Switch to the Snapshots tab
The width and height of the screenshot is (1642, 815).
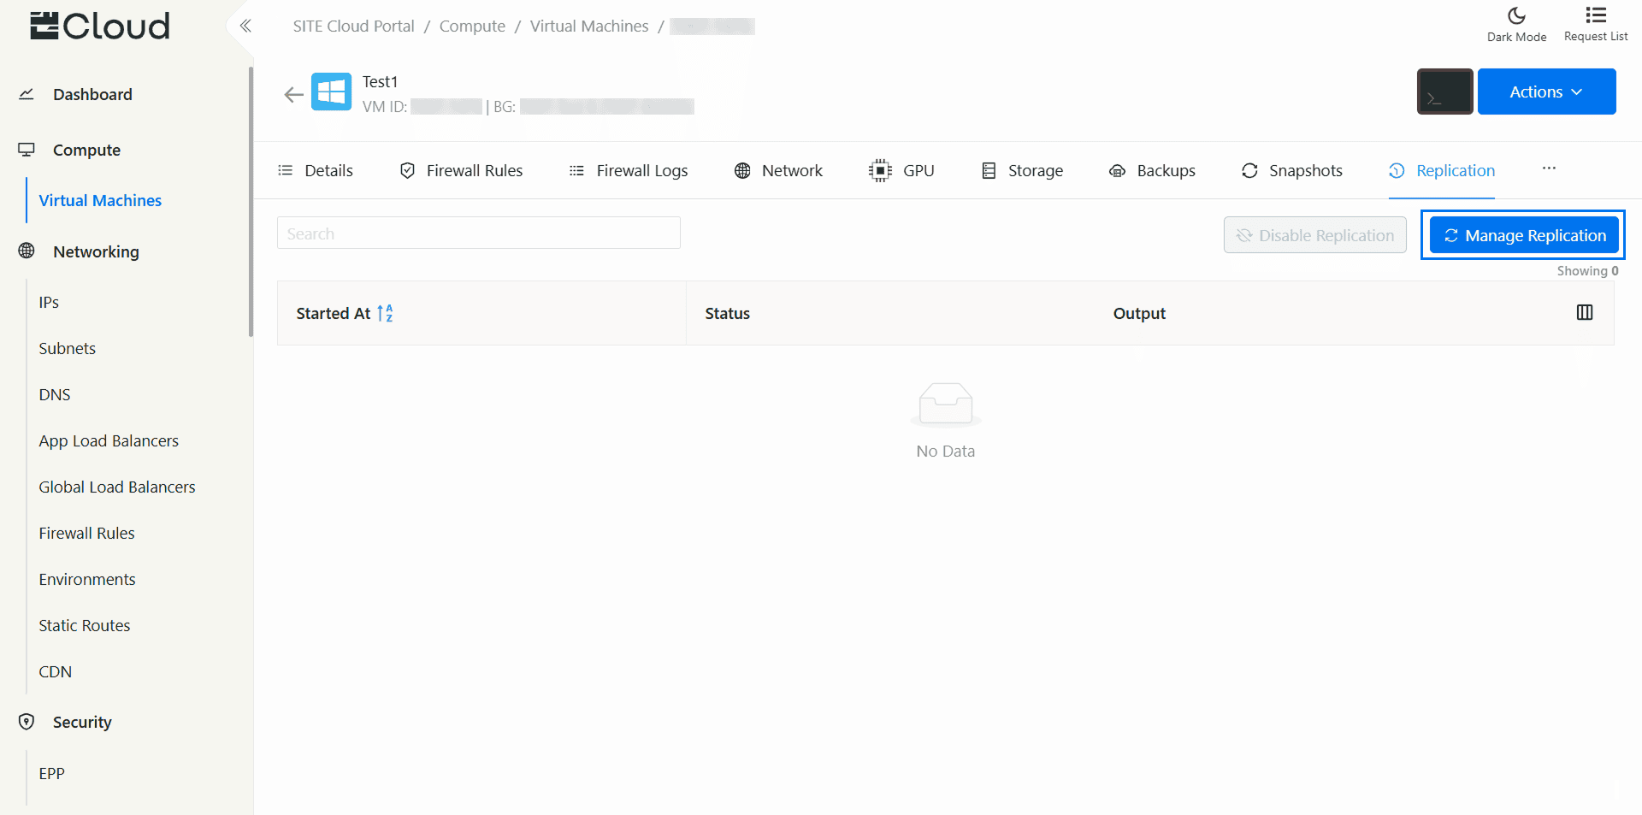[x=1292, y=171]
